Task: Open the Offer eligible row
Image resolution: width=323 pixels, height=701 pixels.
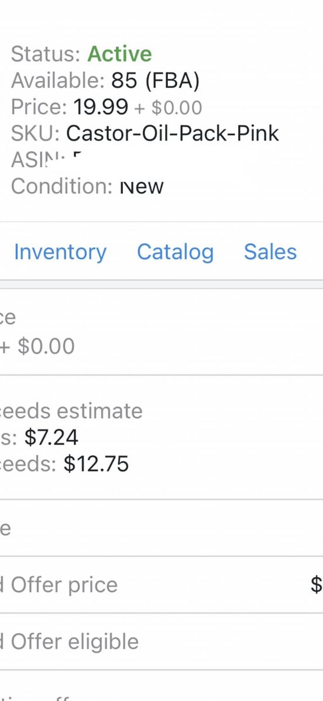Action: pos(161,641)
